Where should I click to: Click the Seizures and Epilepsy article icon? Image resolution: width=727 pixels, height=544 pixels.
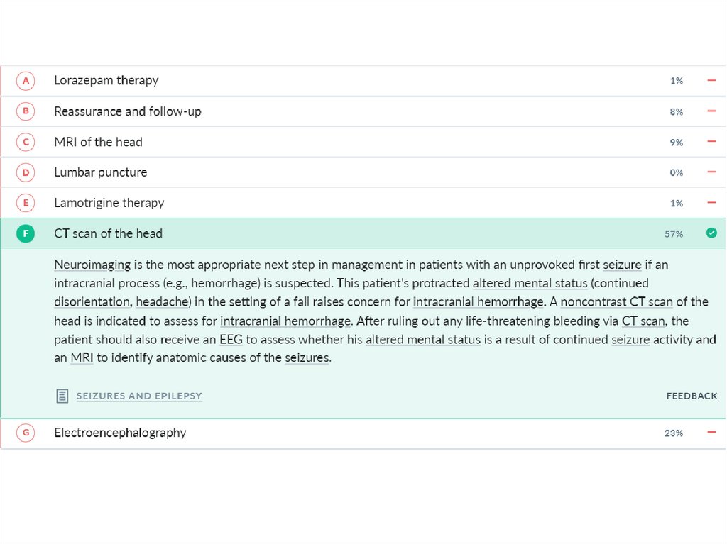coord(62,396)
